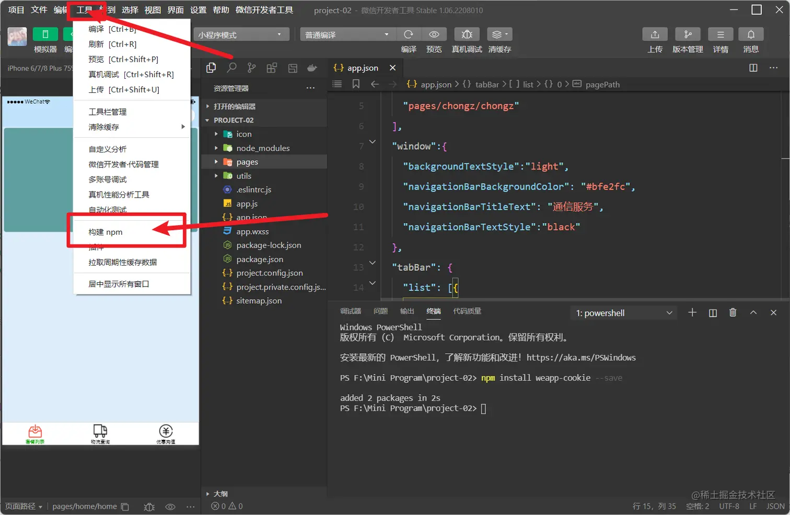Click the back arrow above the editor
The width and height of the screenshot is (790, 515).
(375, 84)
